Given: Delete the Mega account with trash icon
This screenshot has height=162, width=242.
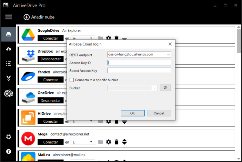Looking at the screenshot, I should pyautogui.click(x=116, y=142).
